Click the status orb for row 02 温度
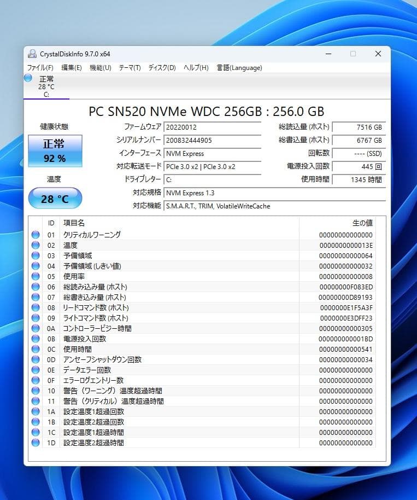 tap(36, 245)
